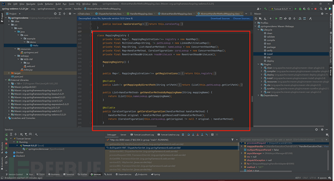Viewport: 334px width, 181px height.
Task: Open the Version Control tool window button
Action: click(14, 174)
